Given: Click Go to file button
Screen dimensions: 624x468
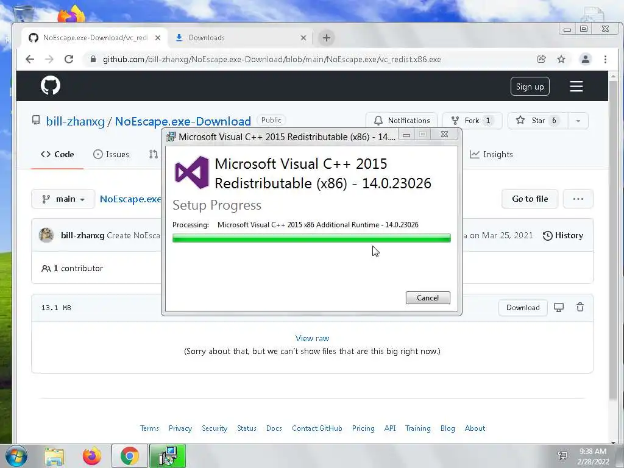Looking at the screenshot, I should (530, 199).
